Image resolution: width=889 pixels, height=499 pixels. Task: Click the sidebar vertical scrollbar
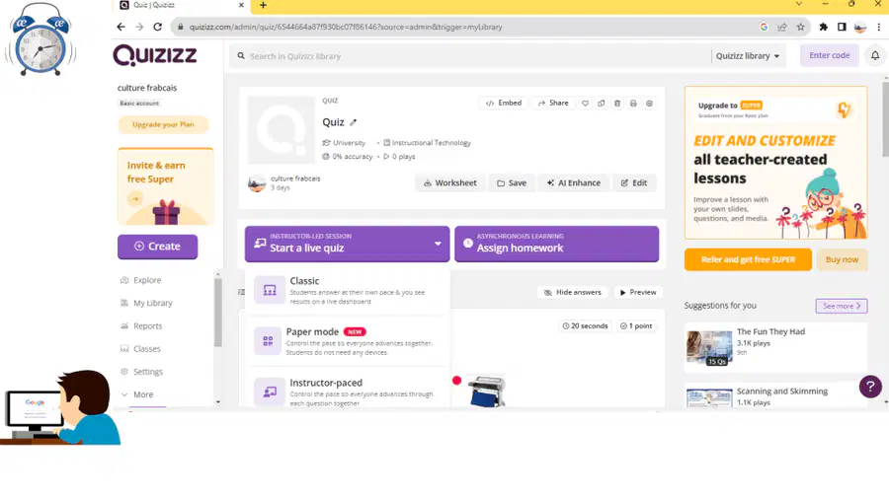(217, 313)
